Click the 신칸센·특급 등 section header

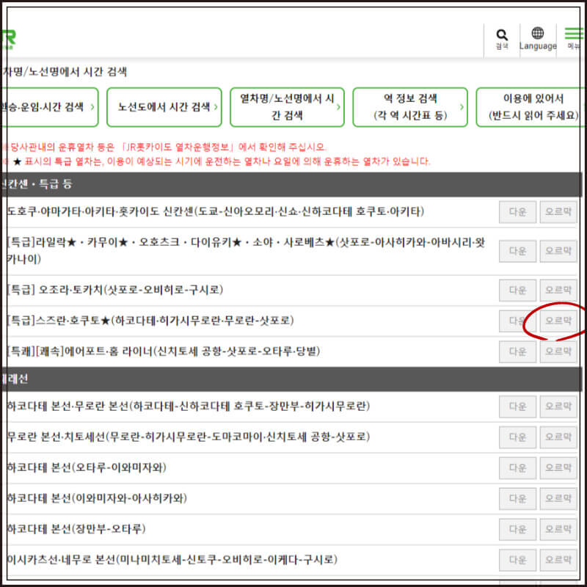(x=291, y=184)
